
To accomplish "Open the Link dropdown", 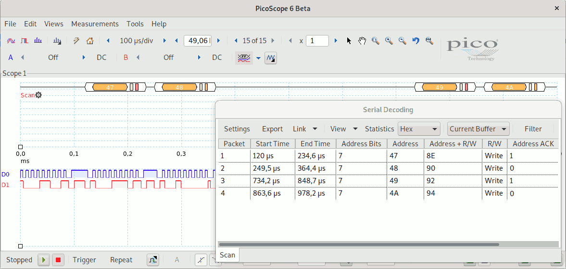I will click(x=305, y=129).
